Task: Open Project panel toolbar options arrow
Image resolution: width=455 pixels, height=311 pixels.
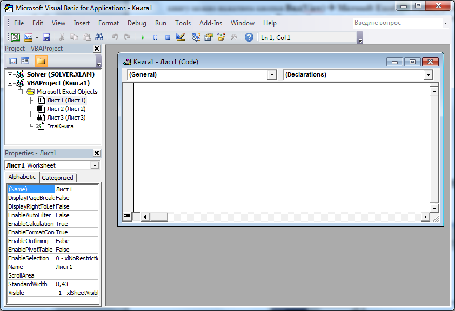Action: (99, 61)
